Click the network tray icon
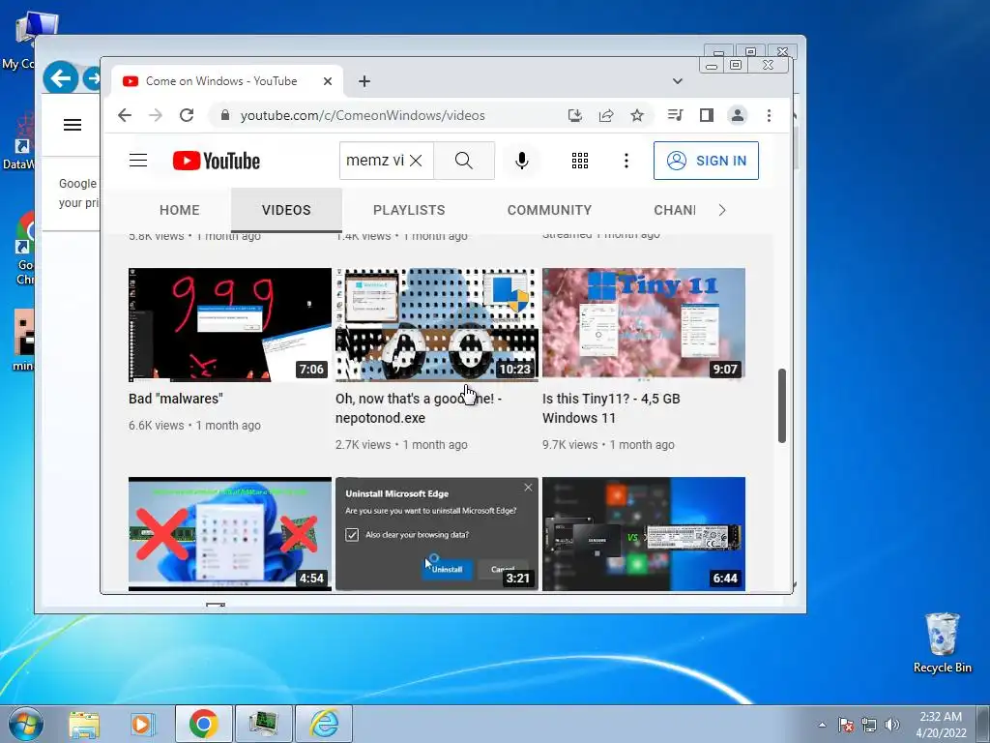The height and width of the screenshot is (743, 990). pyautogui.click(x=869, y=725)
